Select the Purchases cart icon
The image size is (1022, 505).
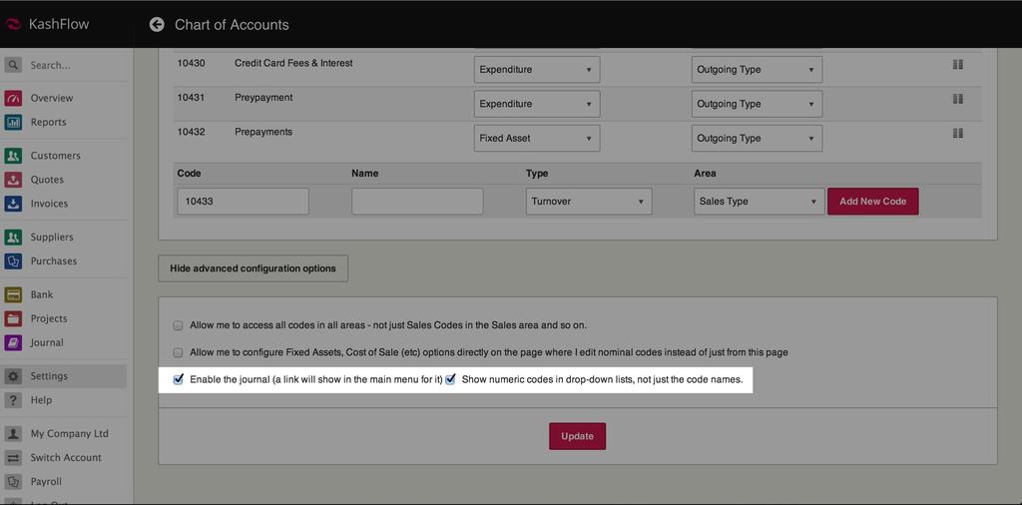pos(13,261)
